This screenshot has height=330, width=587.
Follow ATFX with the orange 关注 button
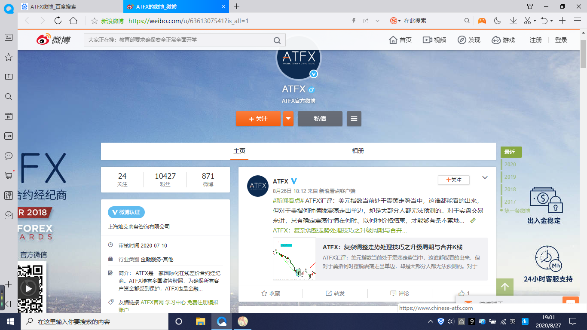(258, 119)
